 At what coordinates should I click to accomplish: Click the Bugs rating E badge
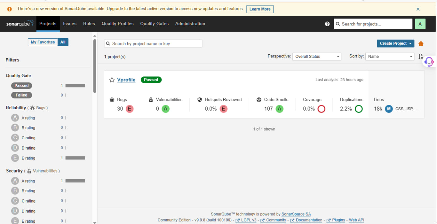[129, 109]
